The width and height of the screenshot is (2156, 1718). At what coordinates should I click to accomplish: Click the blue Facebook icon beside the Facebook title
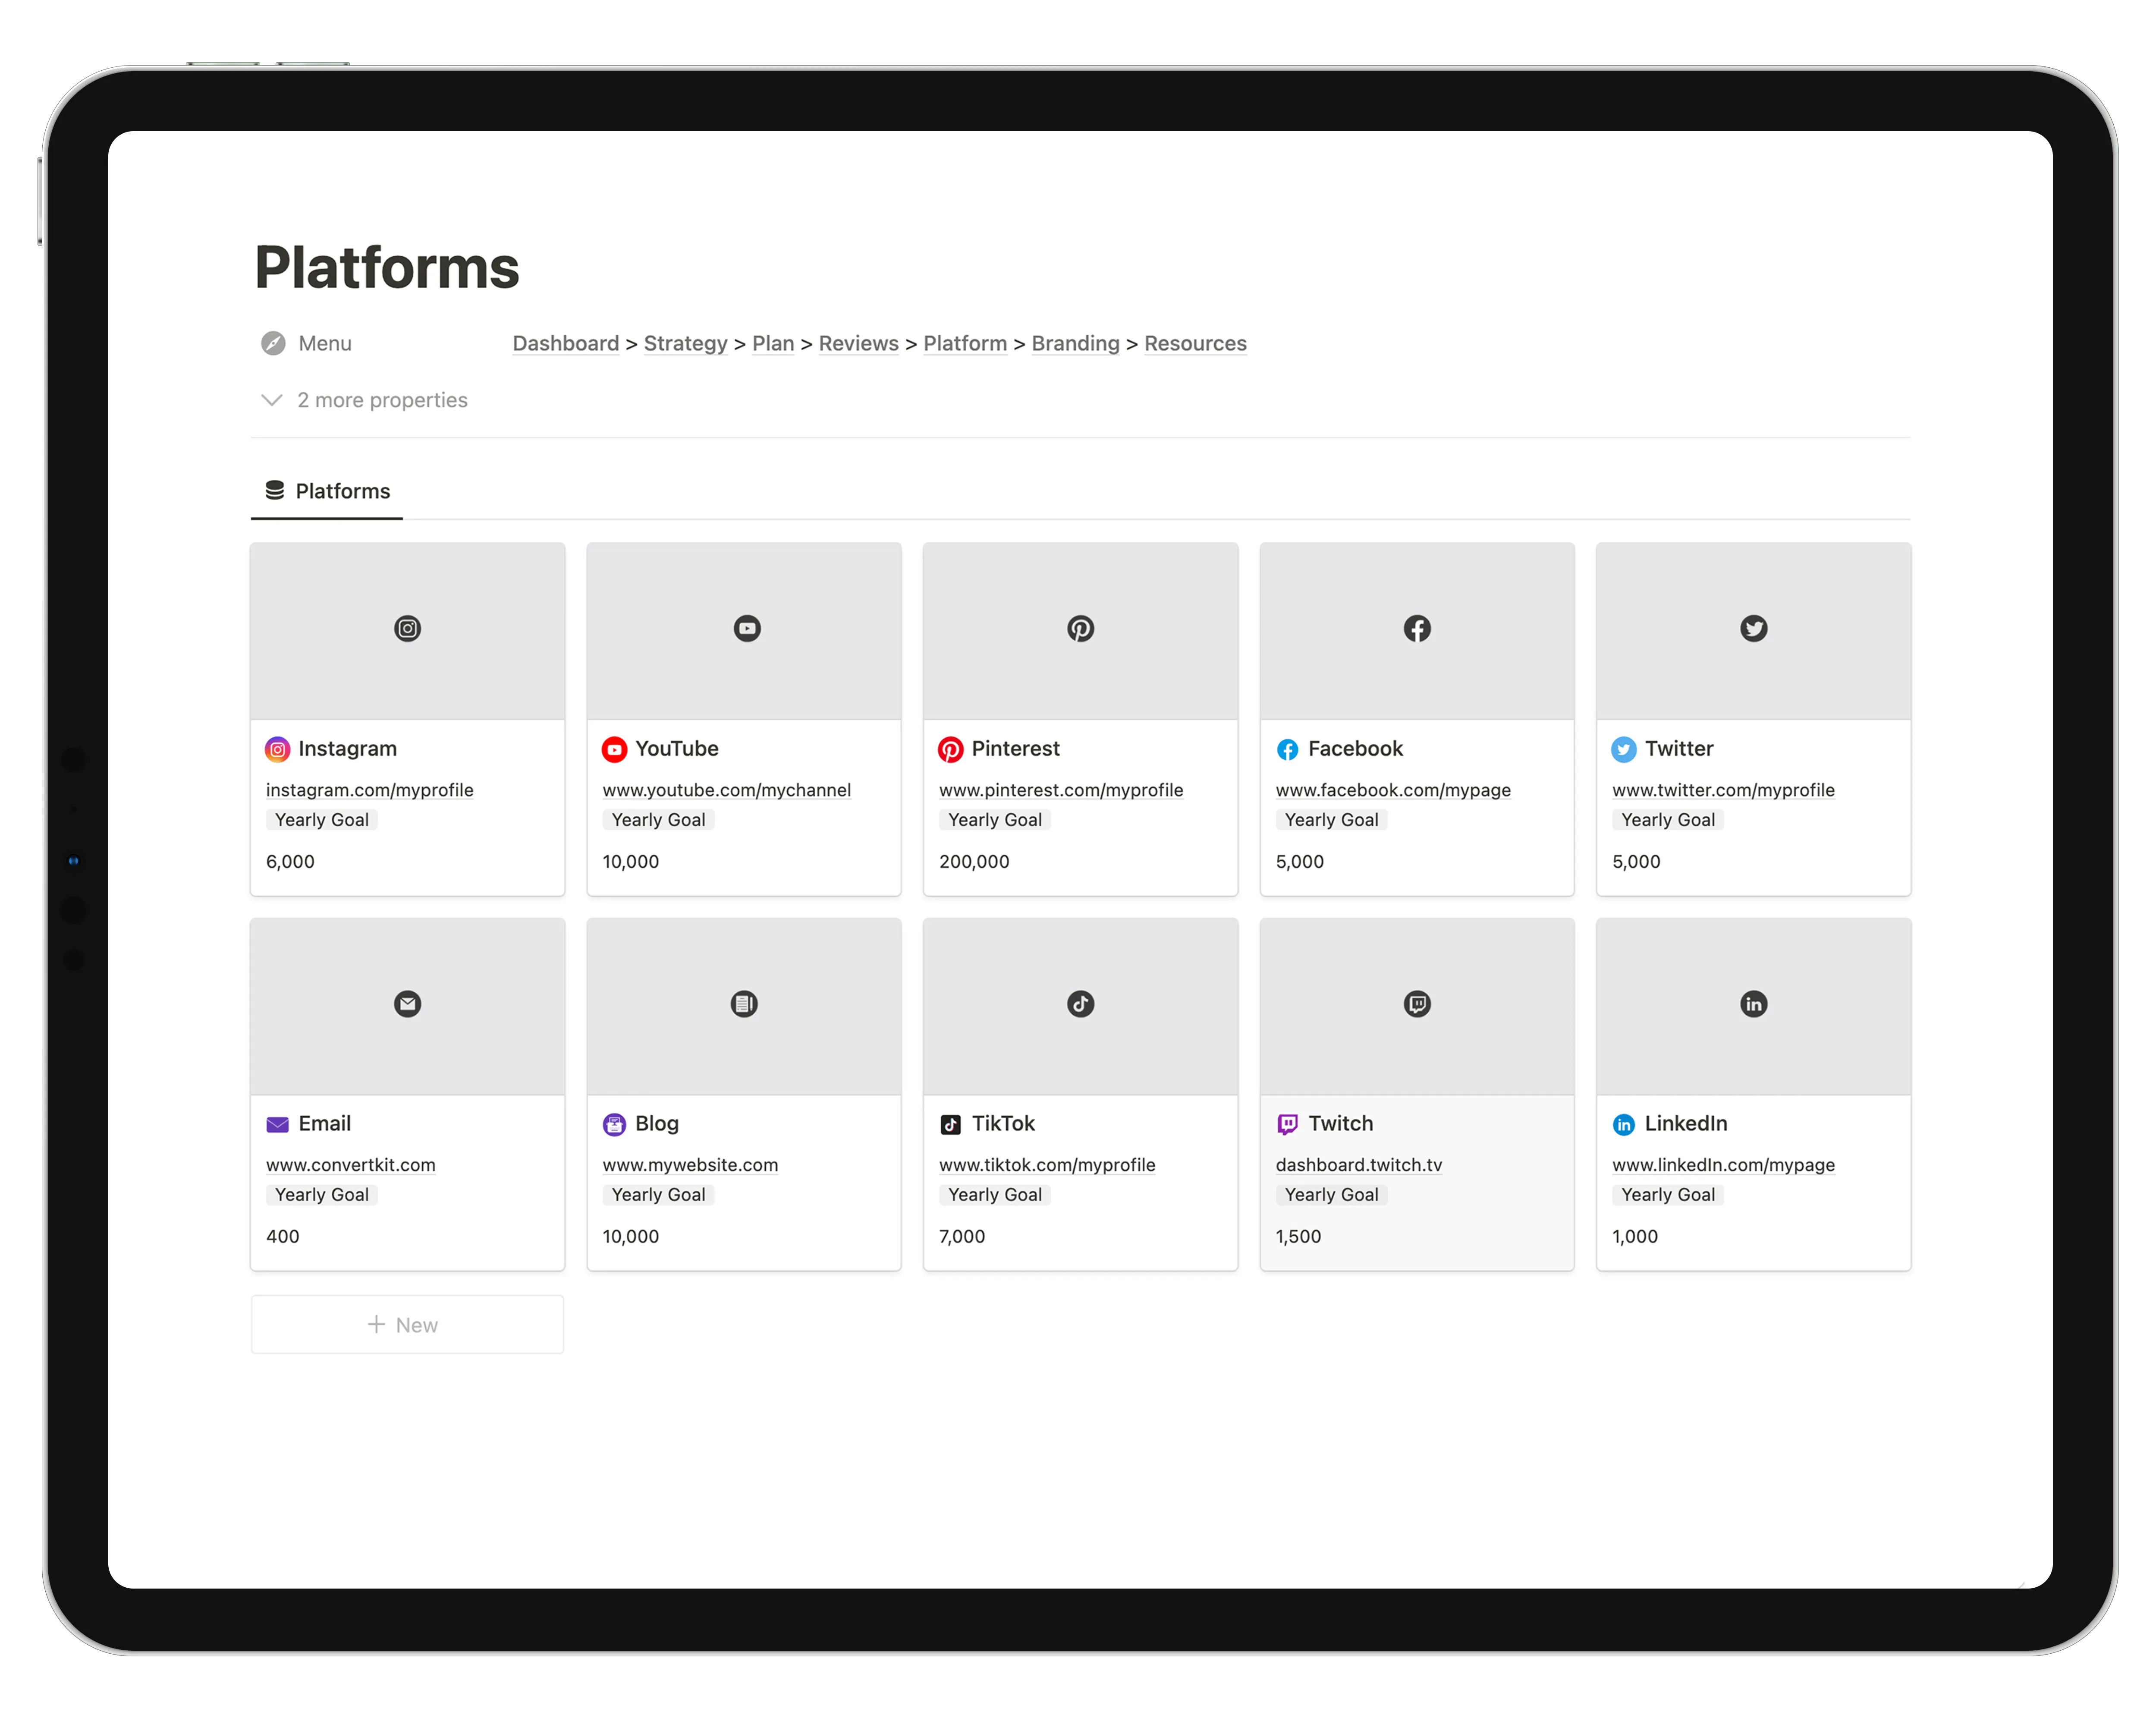click(x=1287, y=749)
